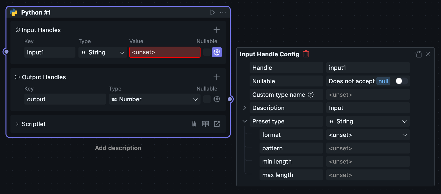441x194 pixels.
Task: Toggle the nullable checkbox for output
Action: point(207,99)
